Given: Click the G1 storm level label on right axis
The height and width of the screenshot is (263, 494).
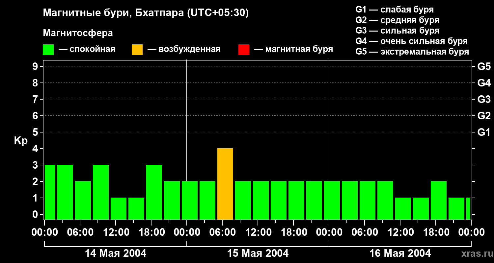Looking at the screenshot, I should coord(484,132).
